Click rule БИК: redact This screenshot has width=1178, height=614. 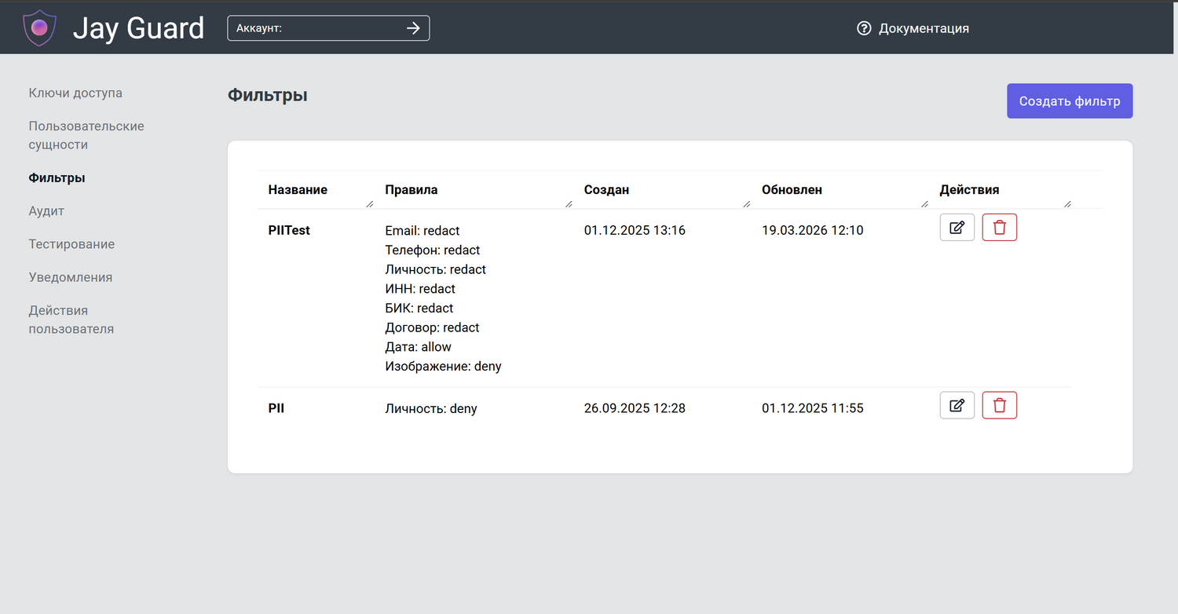coord(419,308)
